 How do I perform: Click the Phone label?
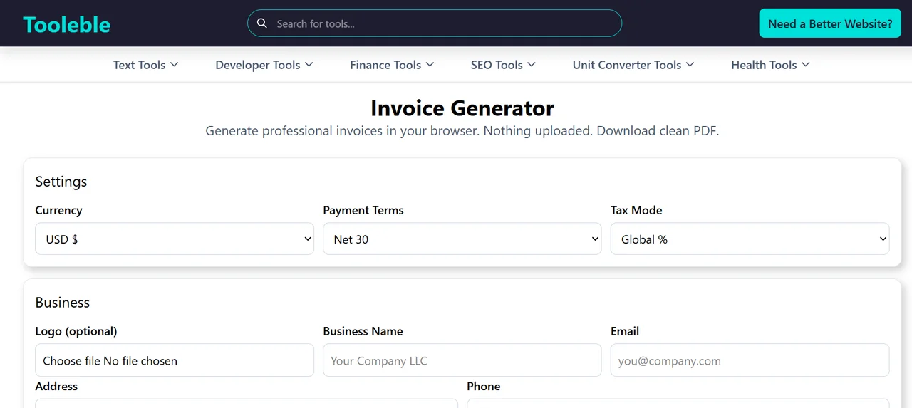[x=484, y=386]
